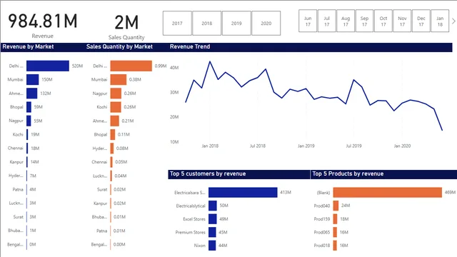Click the Delhi 0.99M sales quantity bar
The height and width of the screenshot is (257, 457).
131,66
